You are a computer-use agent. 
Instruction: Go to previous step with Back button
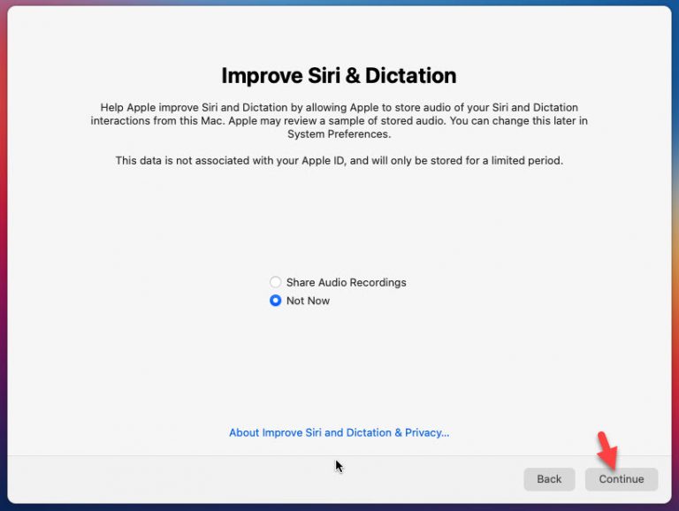tap(549, 479)
